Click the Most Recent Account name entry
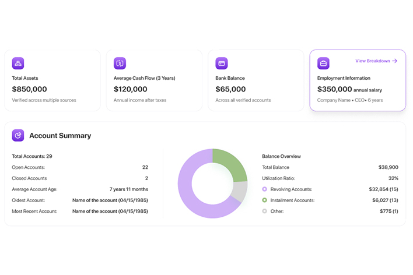413x275 pixels. coord(110,211)
